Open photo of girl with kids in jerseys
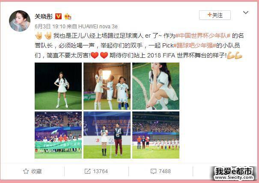Viewport: 259px width, 183px height. click(107, 86)
